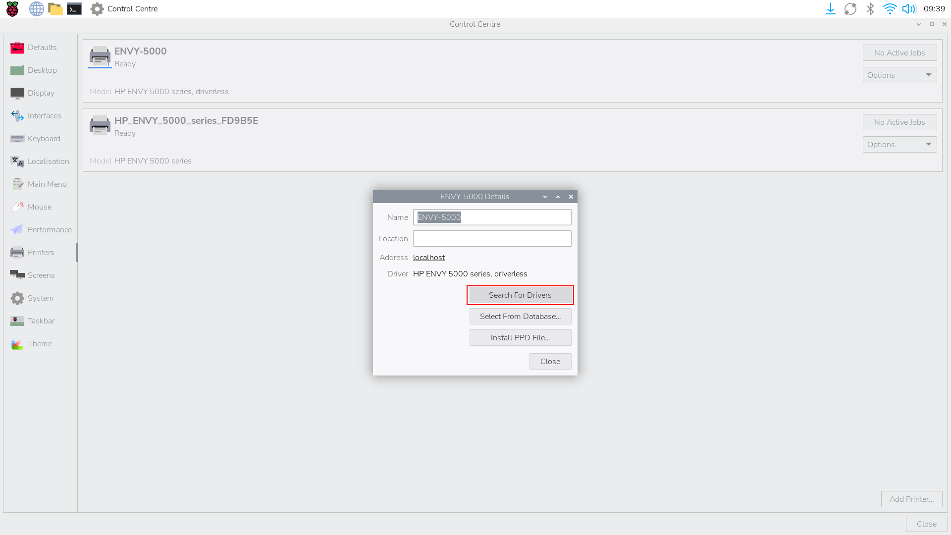Click the Location input field
This screenshot has height=535, width=951.
point(492,239)
